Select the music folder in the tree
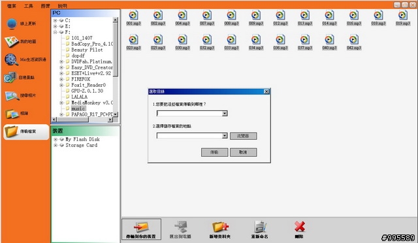The width and height of the screenshot is (418, 243). (78, 108)
